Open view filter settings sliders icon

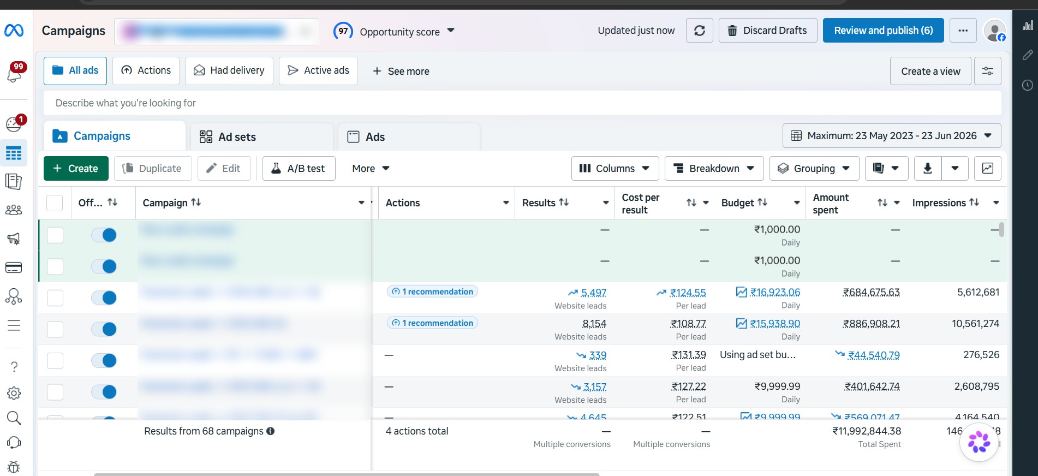[x=988, y=71]
